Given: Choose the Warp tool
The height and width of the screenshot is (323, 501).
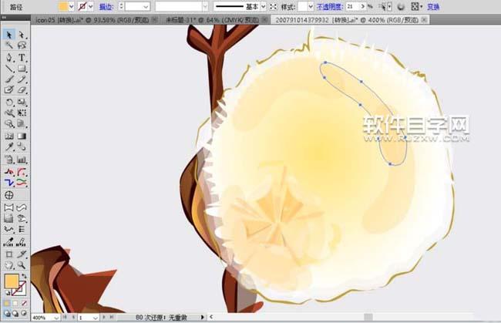Looking at the screenshot, I should (x=9, y=113).
